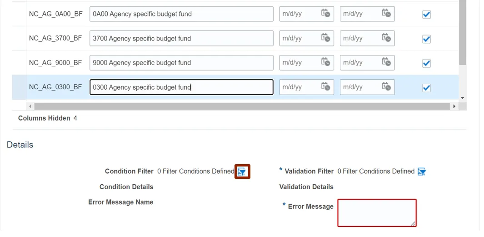Click the table's scroll left arrow
The height and width of the screenshot is (237, 484).
coord(30,106)
